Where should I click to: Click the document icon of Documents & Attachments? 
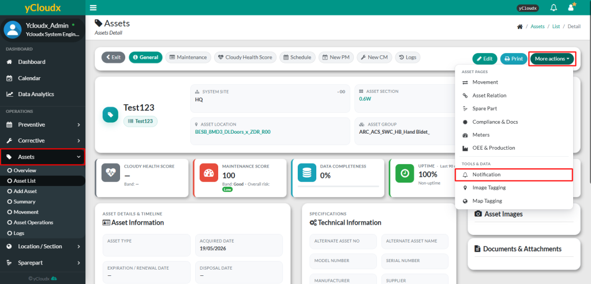click(x=477, y=249)
